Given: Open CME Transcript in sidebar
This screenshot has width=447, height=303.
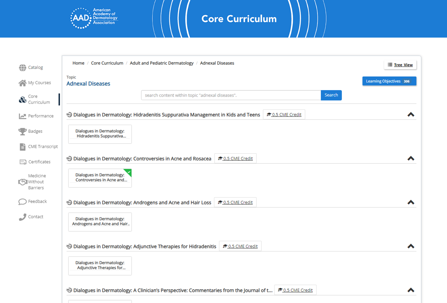Looking at the screenshot, I should click(x=43, y=147).
